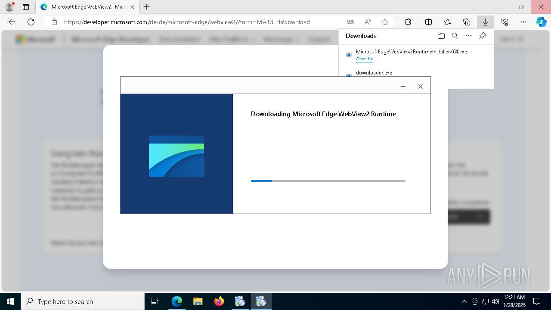
Task: Restore down the Edge browser window
Action: pos(521,7)
